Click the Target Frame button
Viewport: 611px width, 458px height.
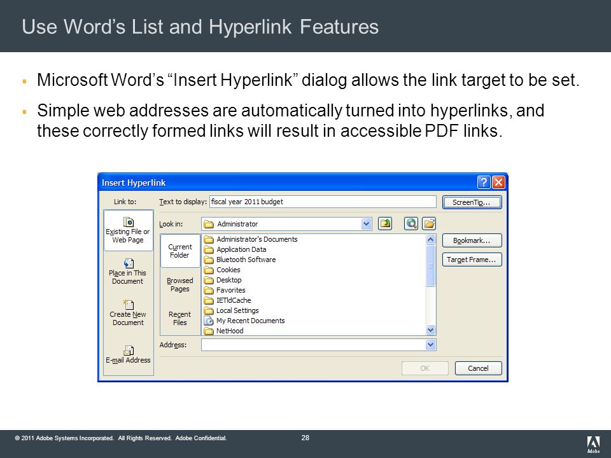click(x=472, y=260)
